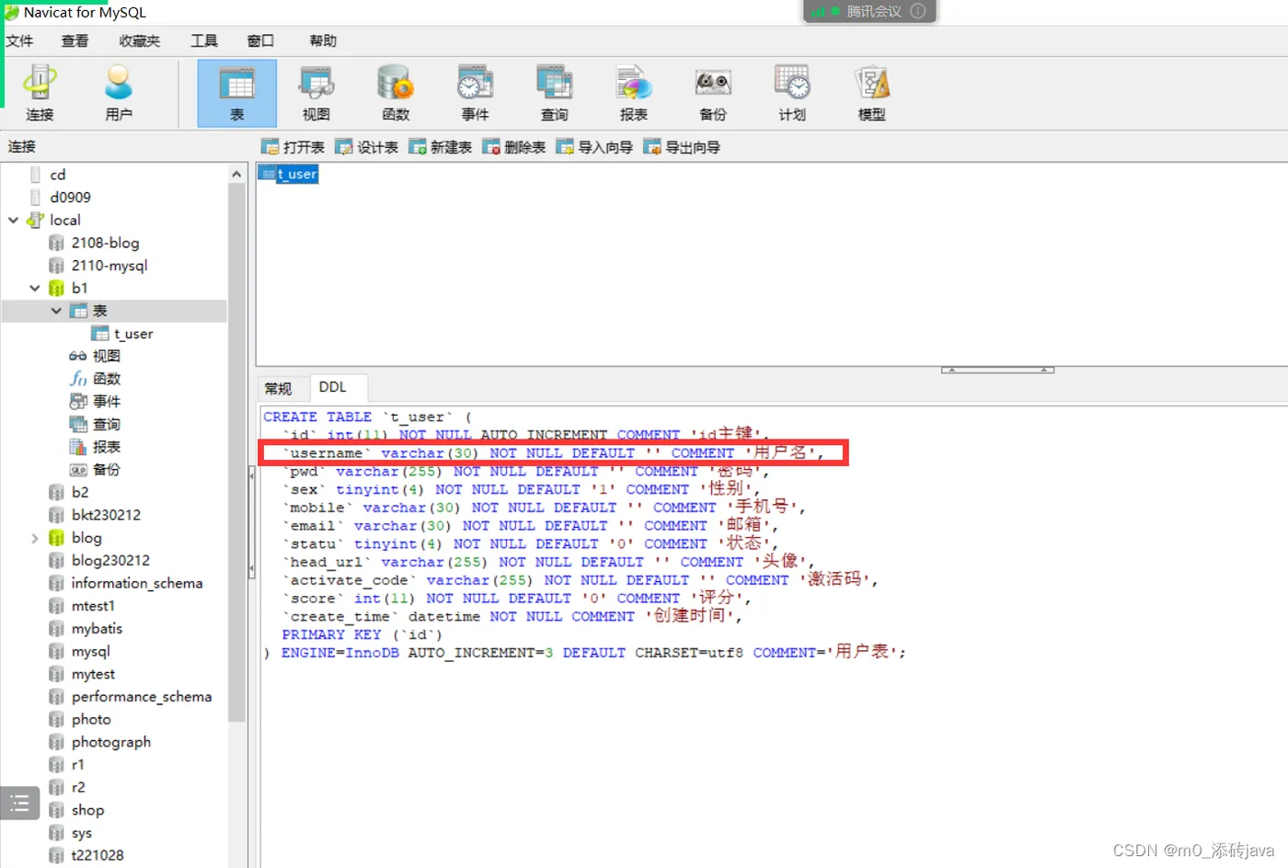This screenshot has width=1288, height=868.
Task: Click 设计表 (Design Table) button
Action: pyautogui.click(x=366, y=147)
